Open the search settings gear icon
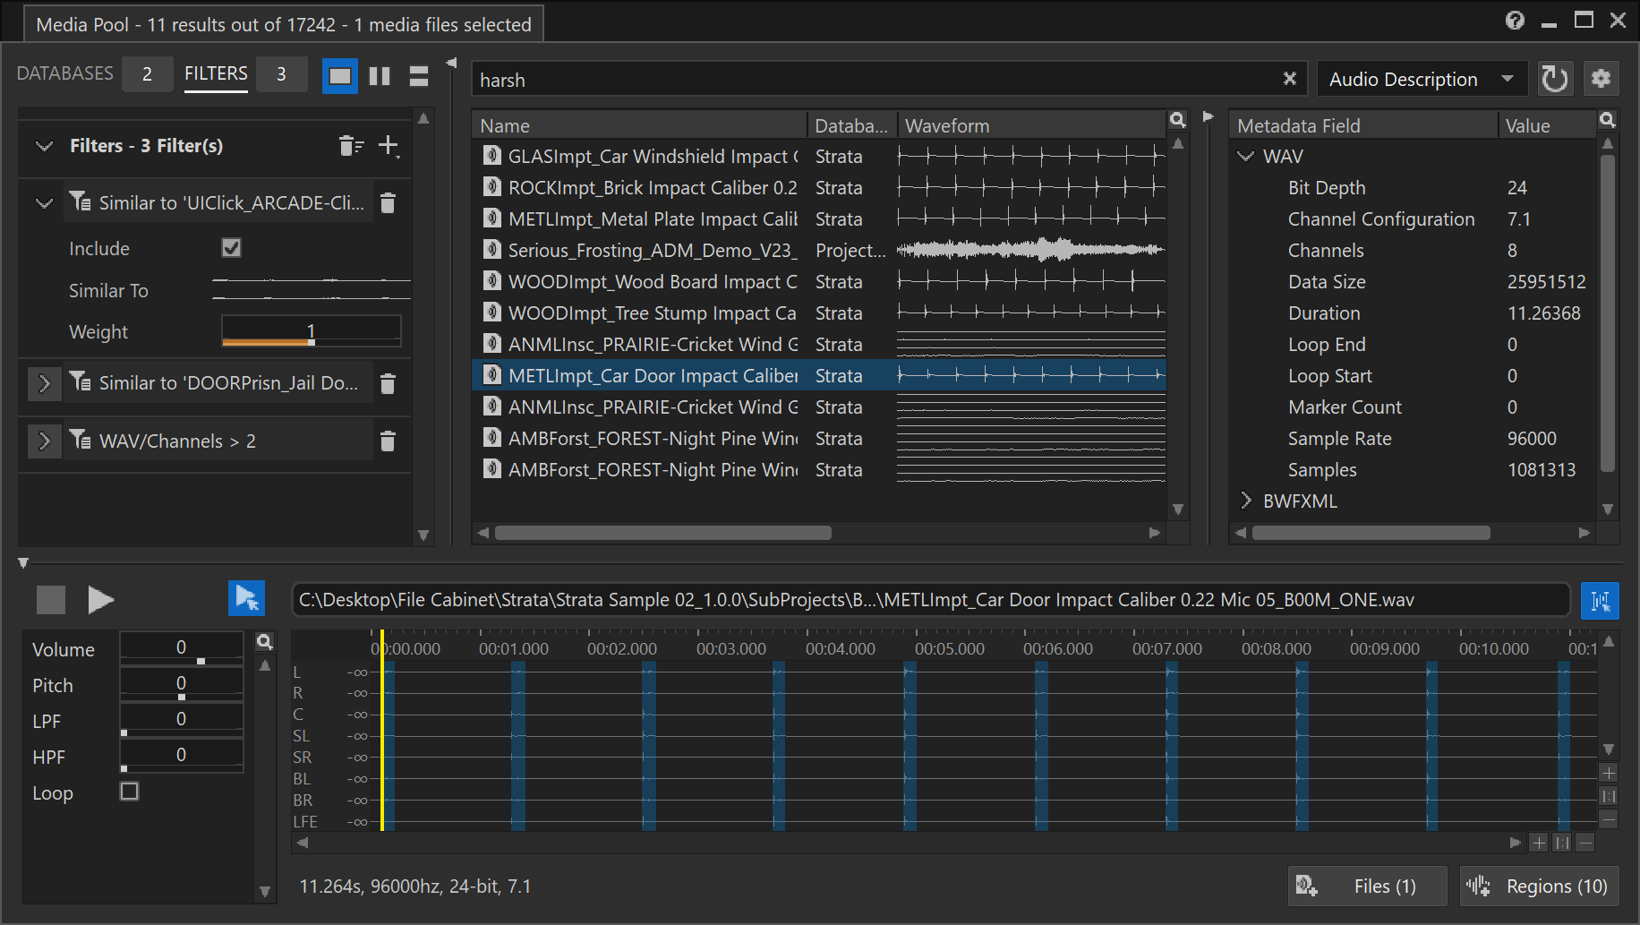 (1602, 79)
